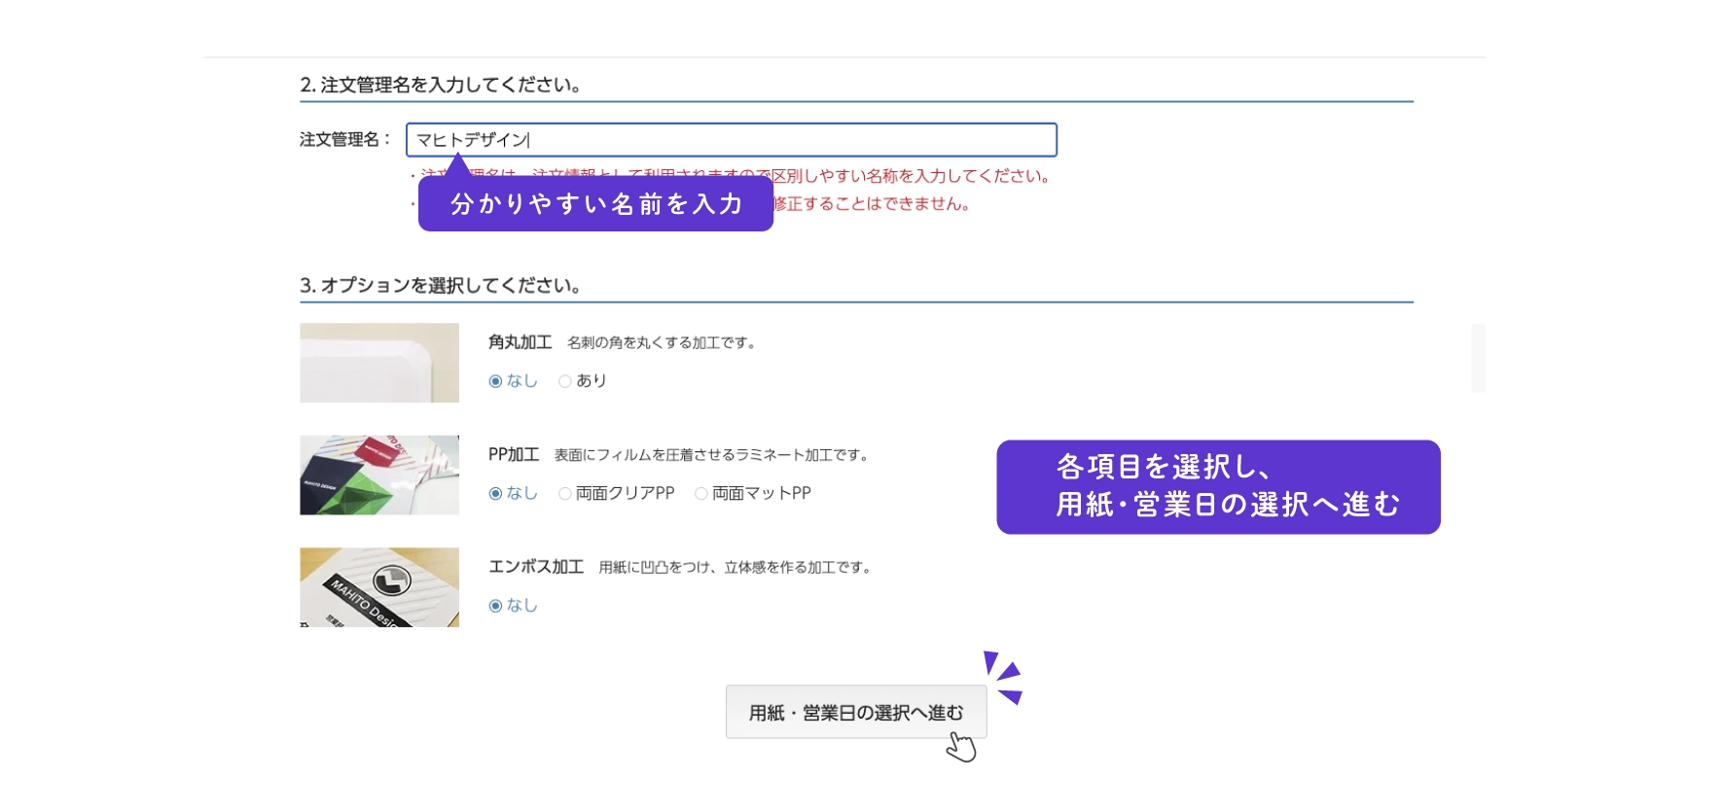Viewport: 1723px width, 811px height.
Task: Click the PP加工 option title
Action: [514, 455]
